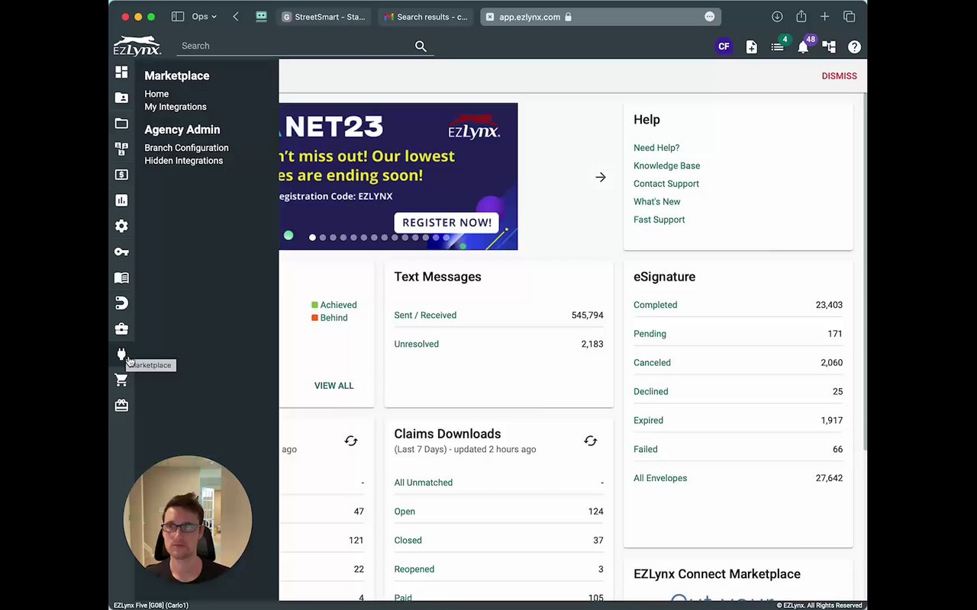The image size is (977, 610).
Task: Click the search magnifier icon
Action: (x=421, y=47)
